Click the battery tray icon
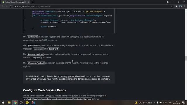Viewport: 187px width, 105px height. pyautogui.click(x=160, y=103)
